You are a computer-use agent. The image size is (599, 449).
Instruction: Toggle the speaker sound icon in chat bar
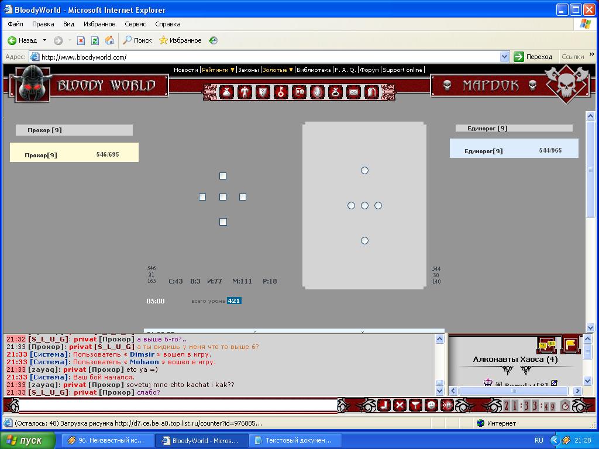pos(446,405)
